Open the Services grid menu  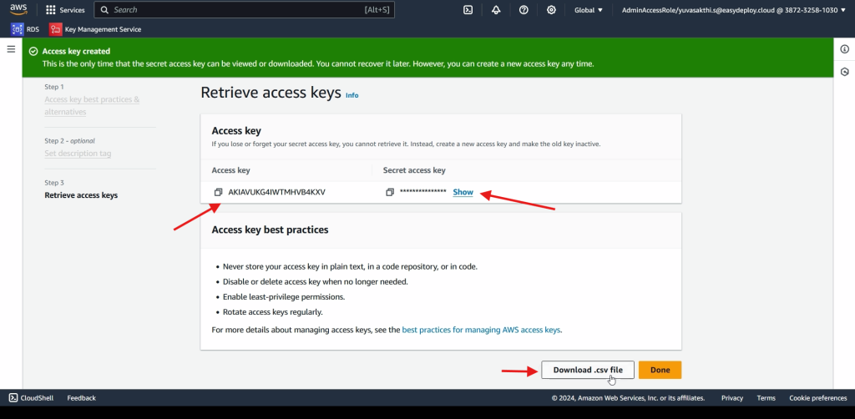tap(65, 10)
